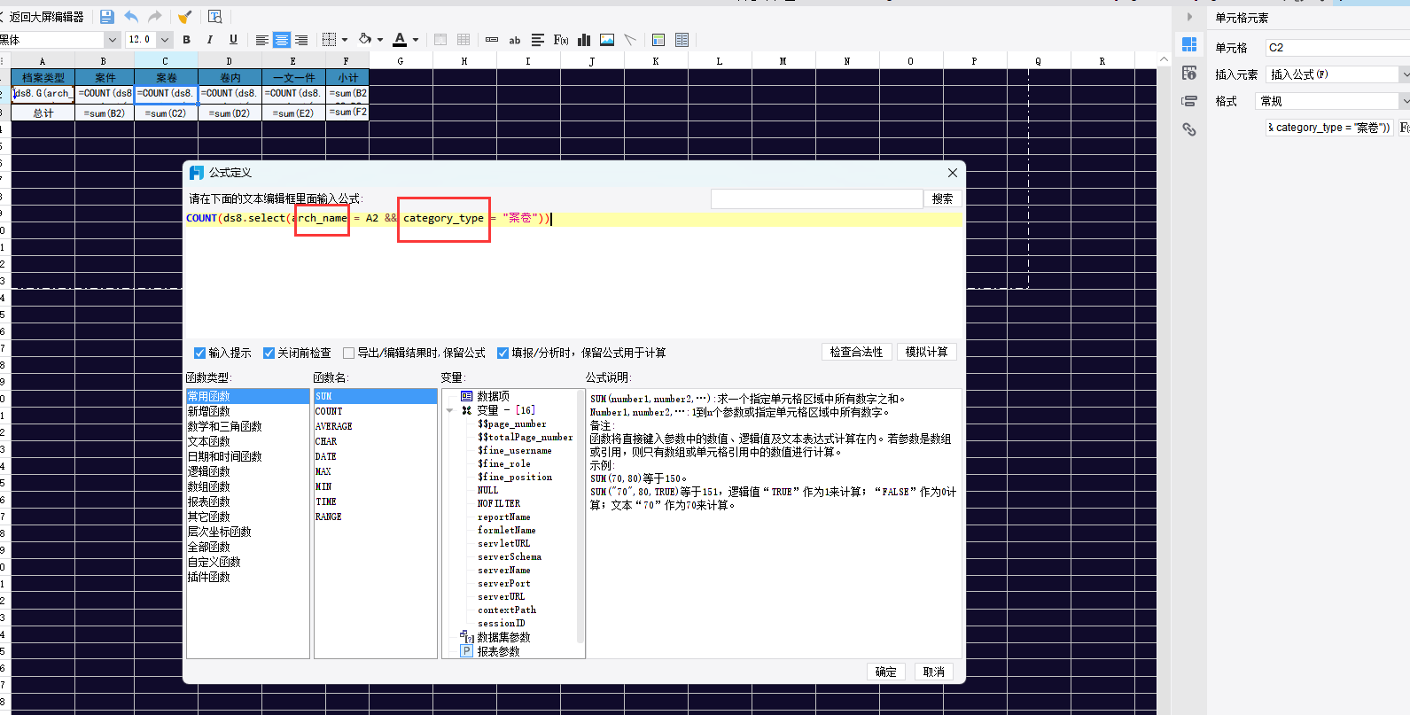Toggle bold text formatting

[186, 40]
